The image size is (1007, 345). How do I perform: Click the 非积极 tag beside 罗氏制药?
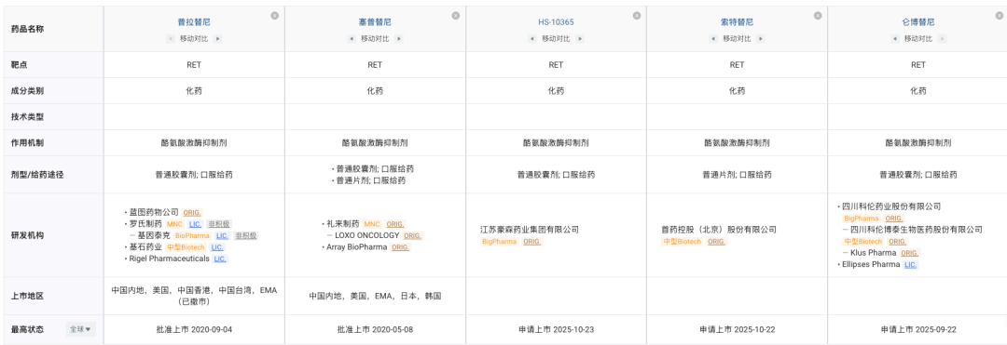tap(220, 224)
